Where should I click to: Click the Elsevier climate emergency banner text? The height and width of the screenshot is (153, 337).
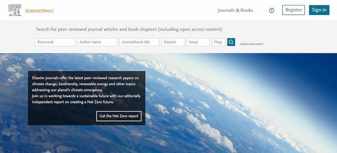tap(86, 90)
